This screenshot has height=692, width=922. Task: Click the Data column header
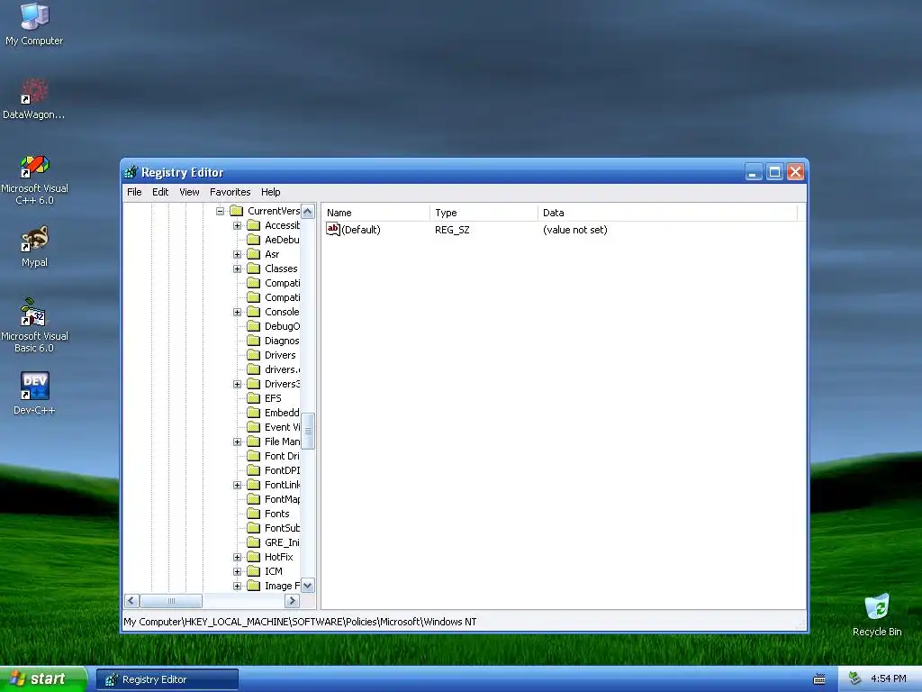point(667,213)
